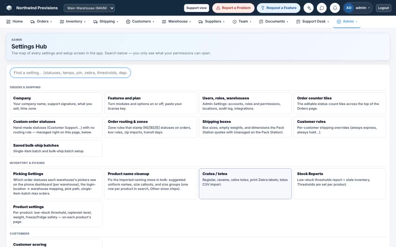The width and height of the screenshot is (396, 247).
Task: Click the Admin gear icon
Action: (339, 22)
